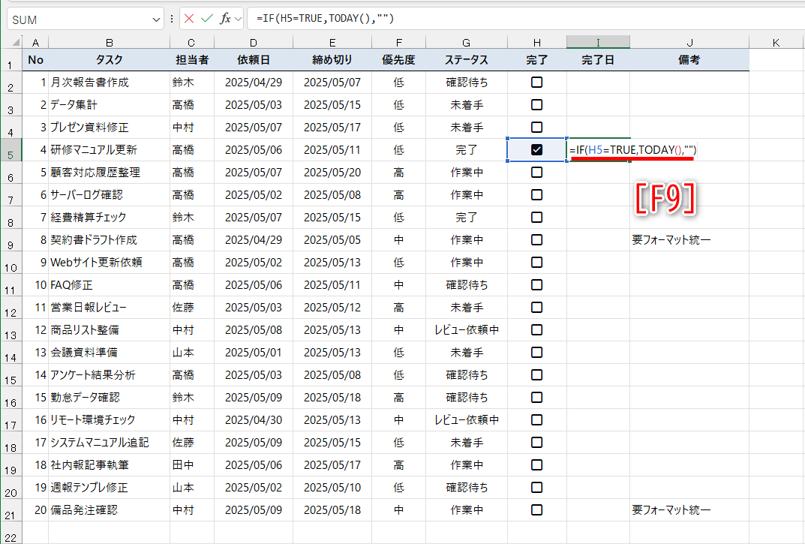Select the 2025/05/01 request date cell
This screenshot has height=544, width=805.
pos(254,353)
